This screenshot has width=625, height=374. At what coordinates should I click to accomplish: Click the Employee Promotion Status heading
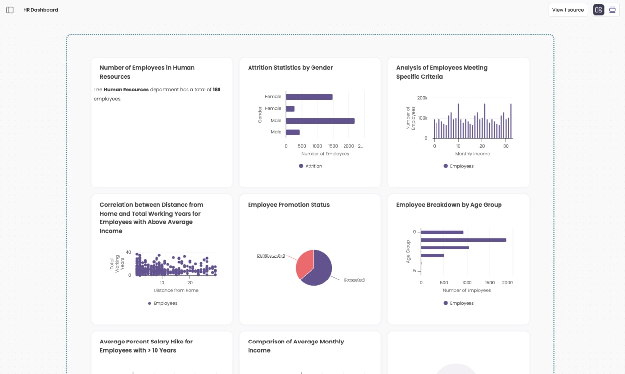(x=289, y=205)
